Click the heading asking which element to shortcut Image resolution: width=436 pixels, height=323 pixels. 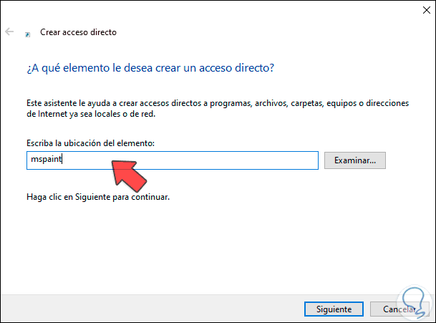pos(150,68)
